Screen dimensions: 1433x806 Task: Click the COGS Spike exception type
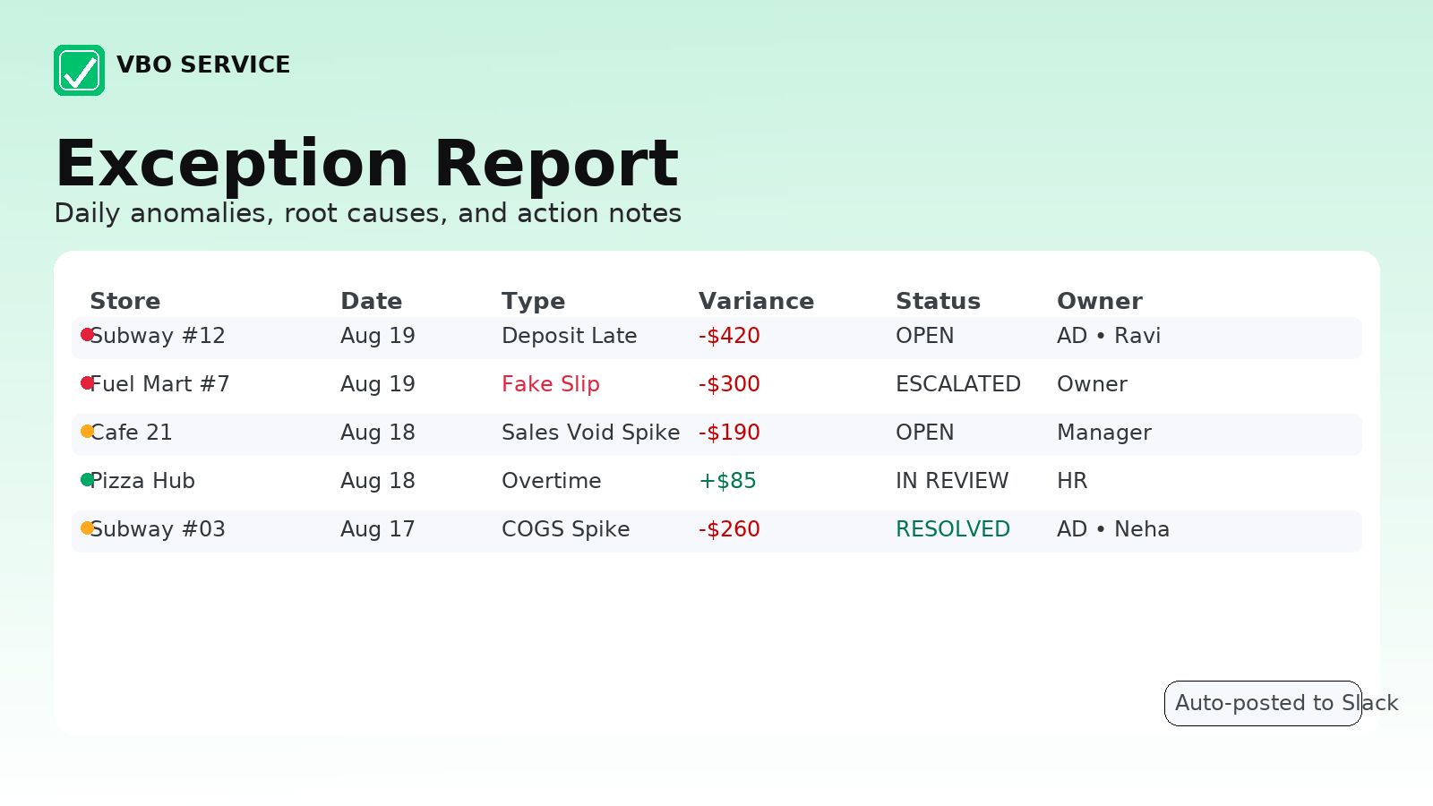pyautogui.click(x=566, y=529)
